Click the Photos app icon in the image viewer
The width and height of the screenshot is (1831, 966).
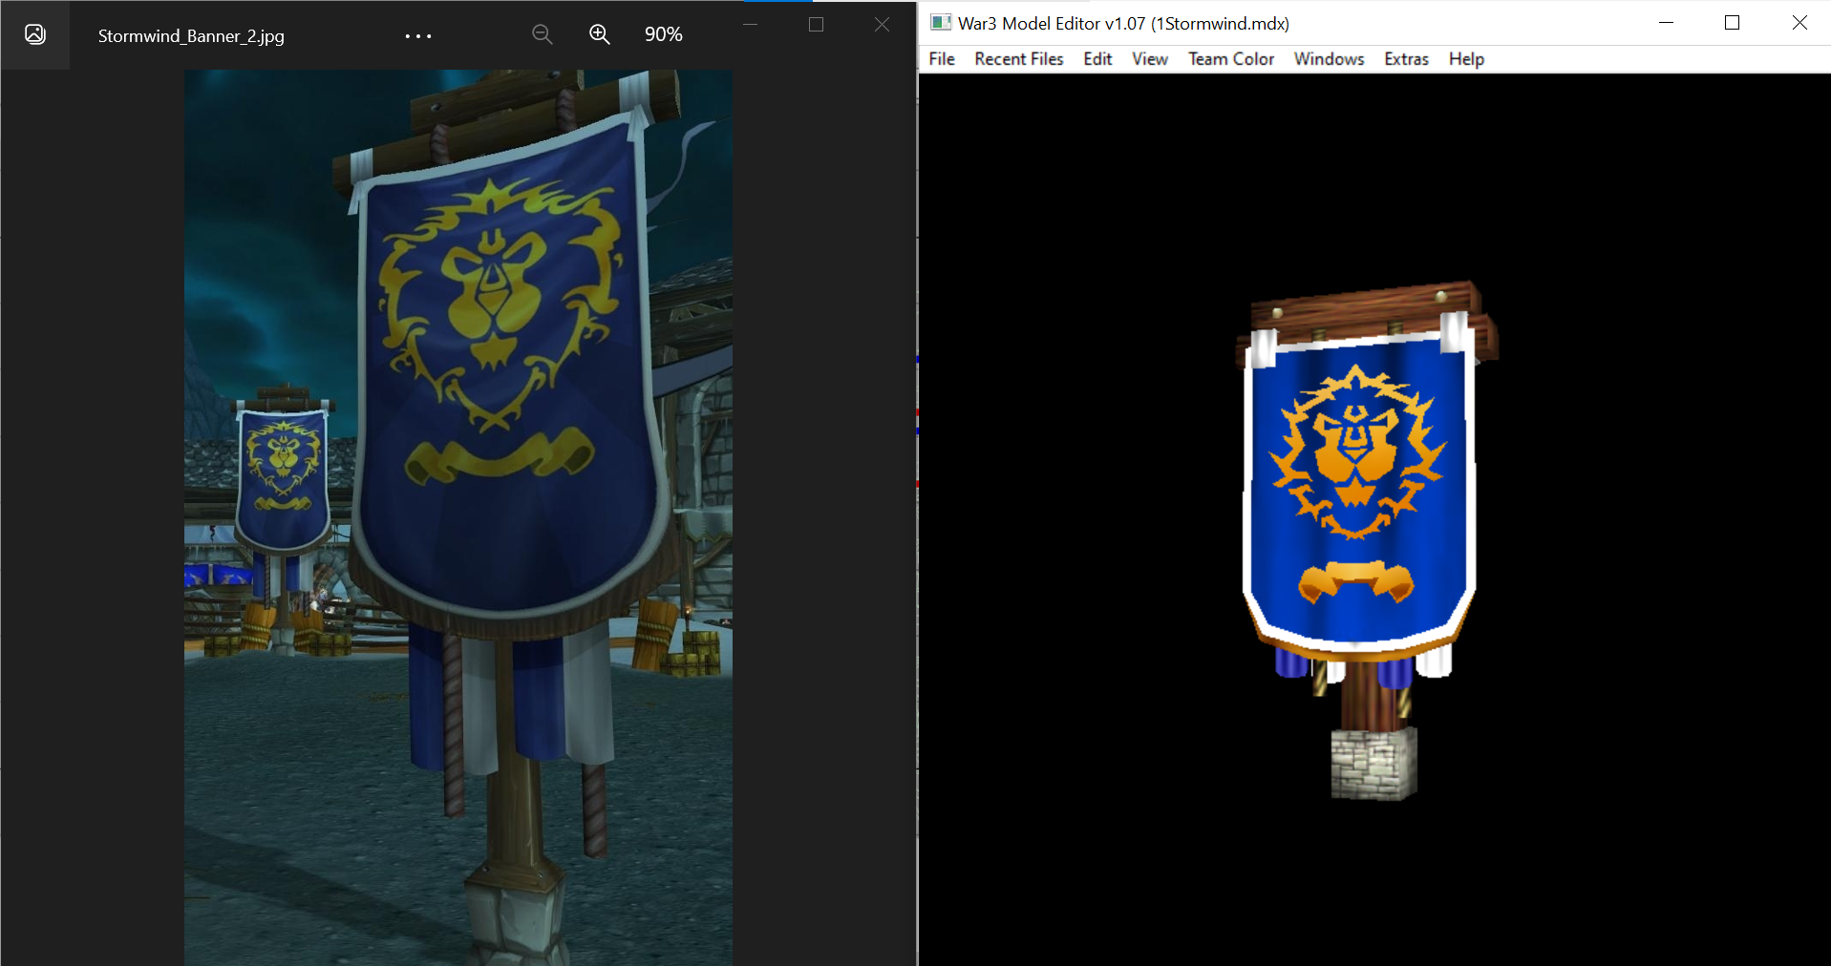tap(35, 35)
